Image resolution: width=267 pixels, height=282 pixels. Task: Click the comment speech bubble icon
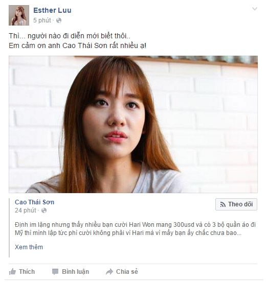coord(55,272)
